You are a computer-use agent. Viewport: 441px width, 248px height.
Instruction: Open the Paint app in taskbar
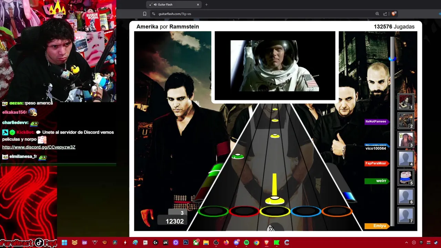[x=135, y=242]
